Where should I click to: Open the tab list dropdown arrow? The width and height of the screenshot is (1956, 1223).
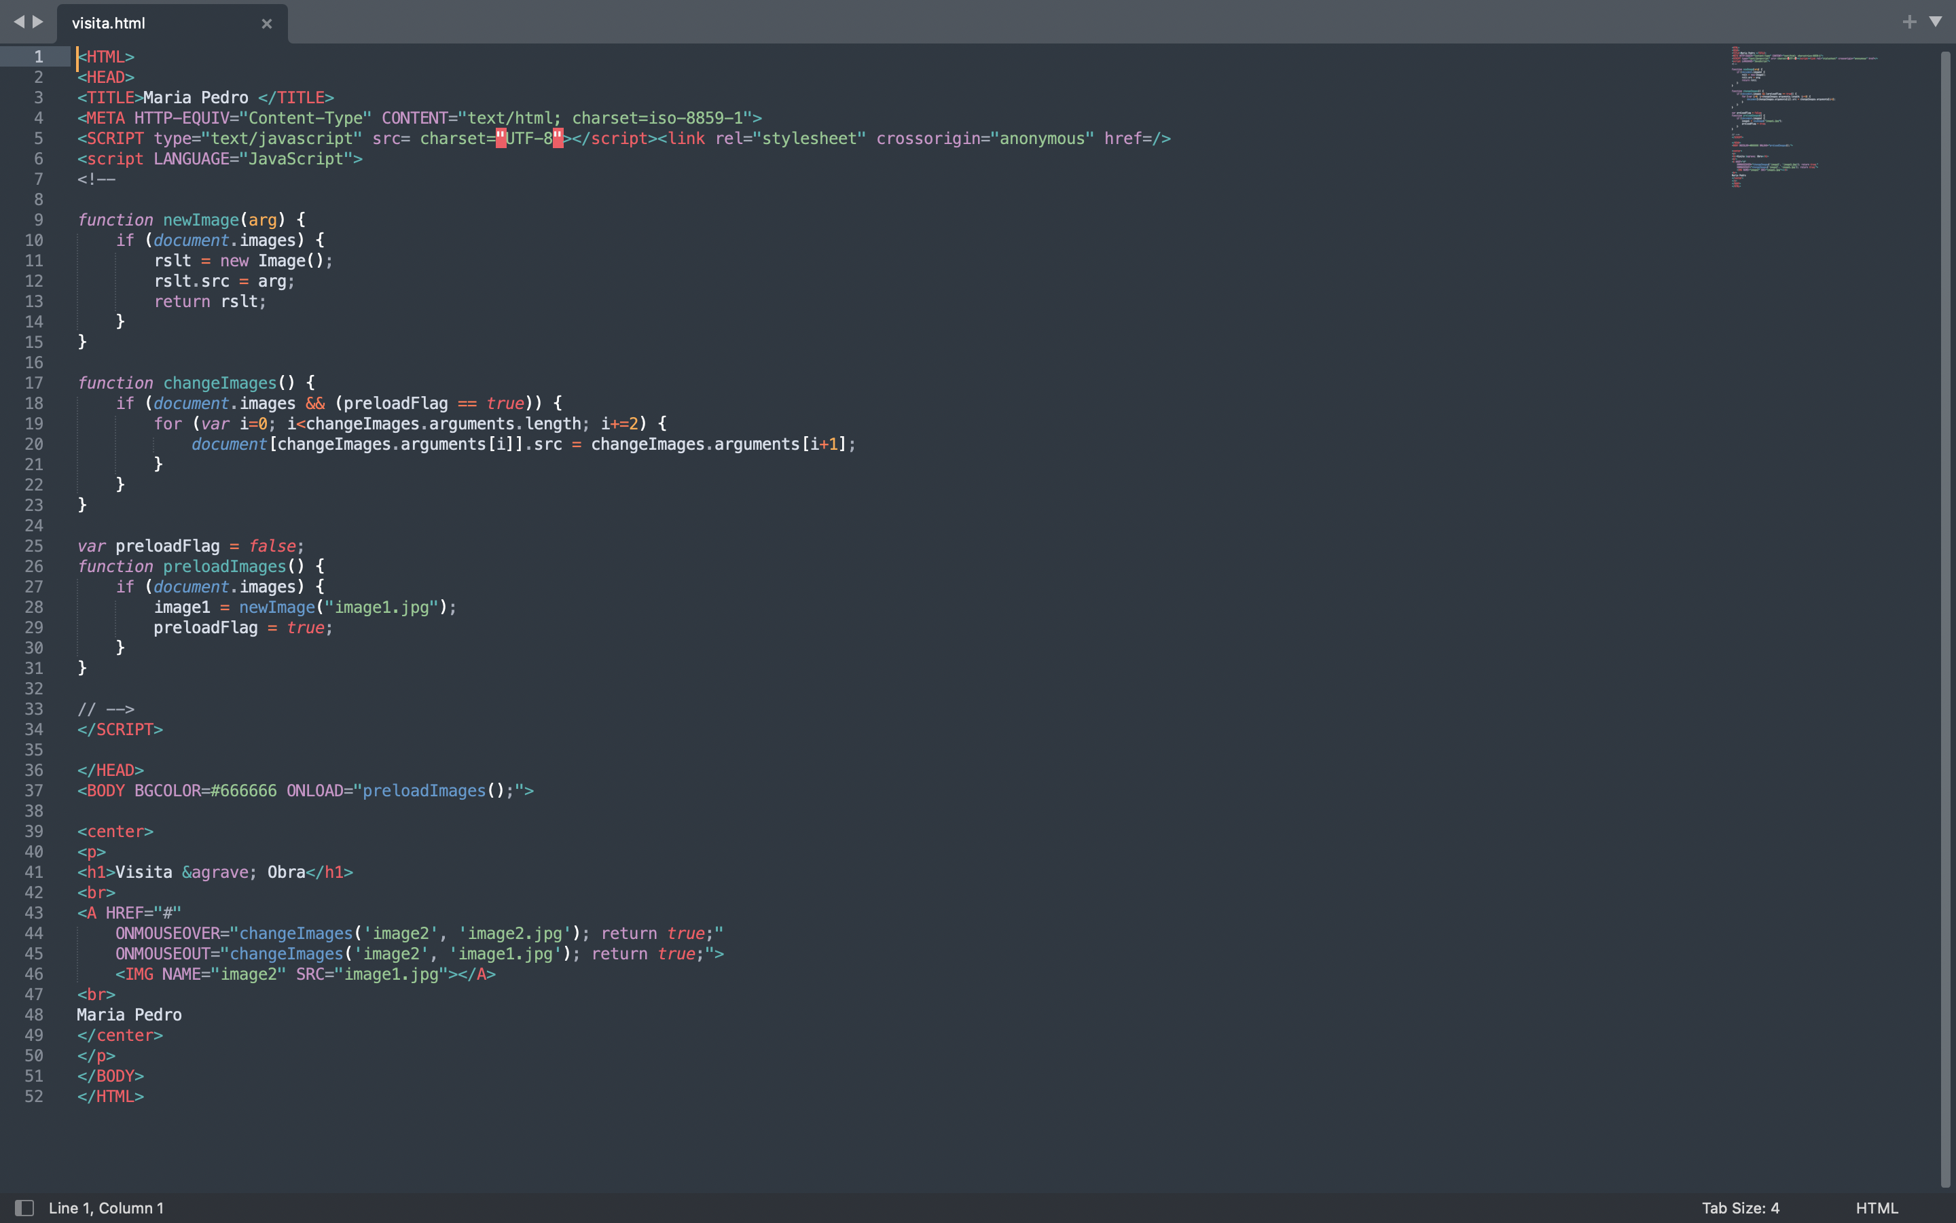pos(1936,22)
